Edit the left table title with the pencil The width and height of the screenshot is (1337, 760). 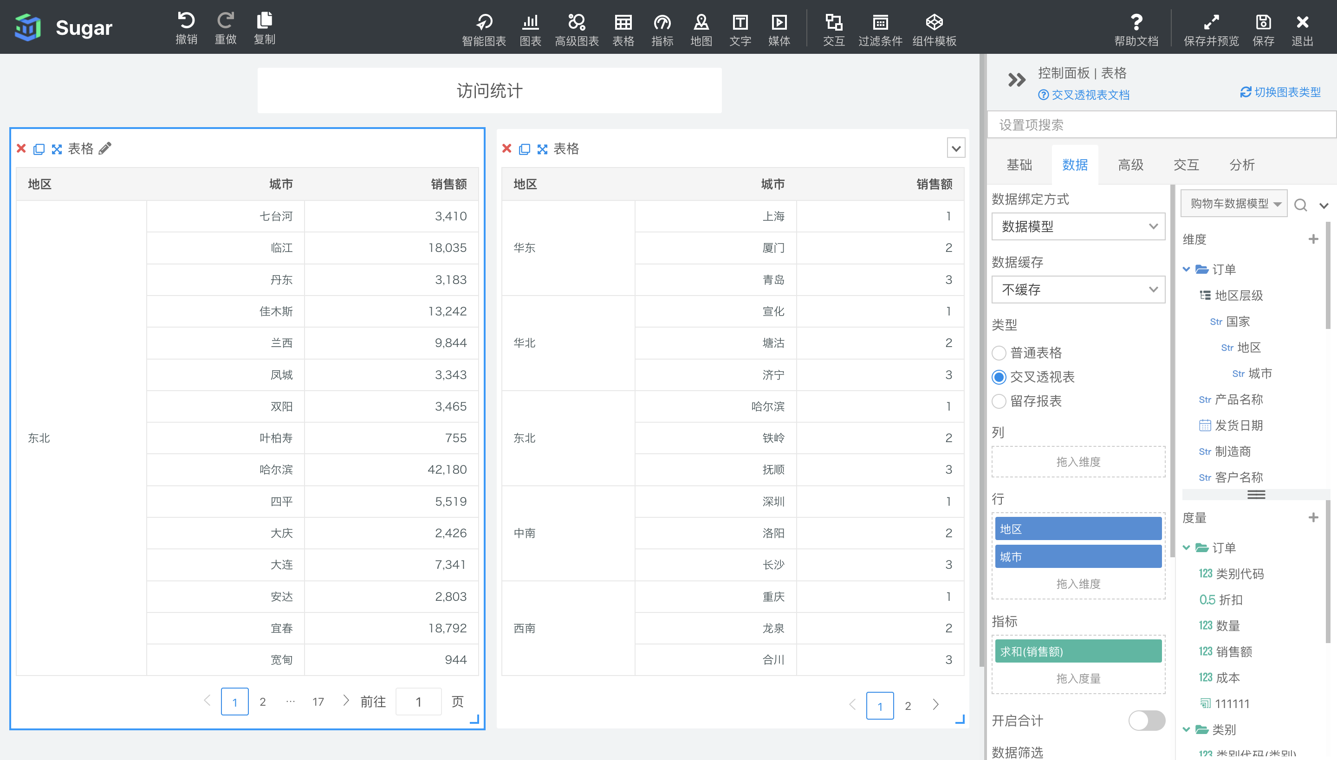(105, 149)
